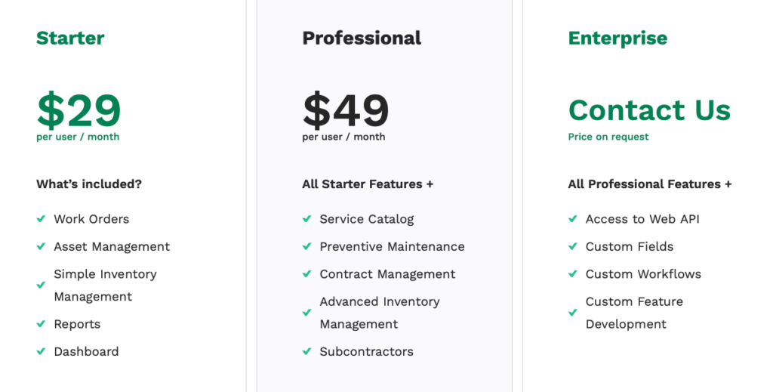Select the Starter plan heading
The height and width of the screenshot is (392, 773).
click(x=70, y=38)
